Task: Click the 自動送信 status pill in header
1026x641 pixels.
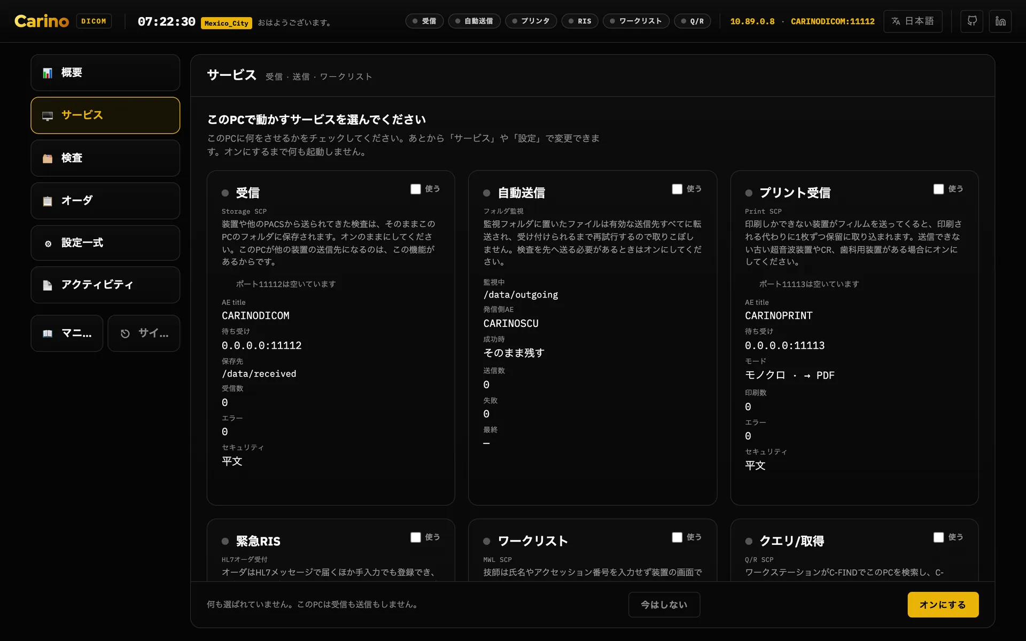Action: (474, 21)
